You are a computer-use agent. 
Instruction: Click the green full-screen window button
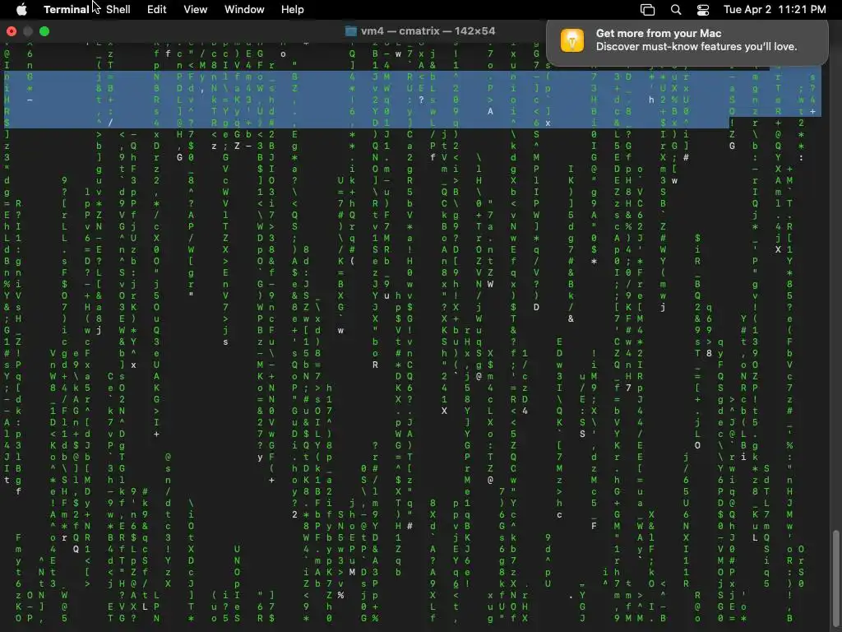44,31
